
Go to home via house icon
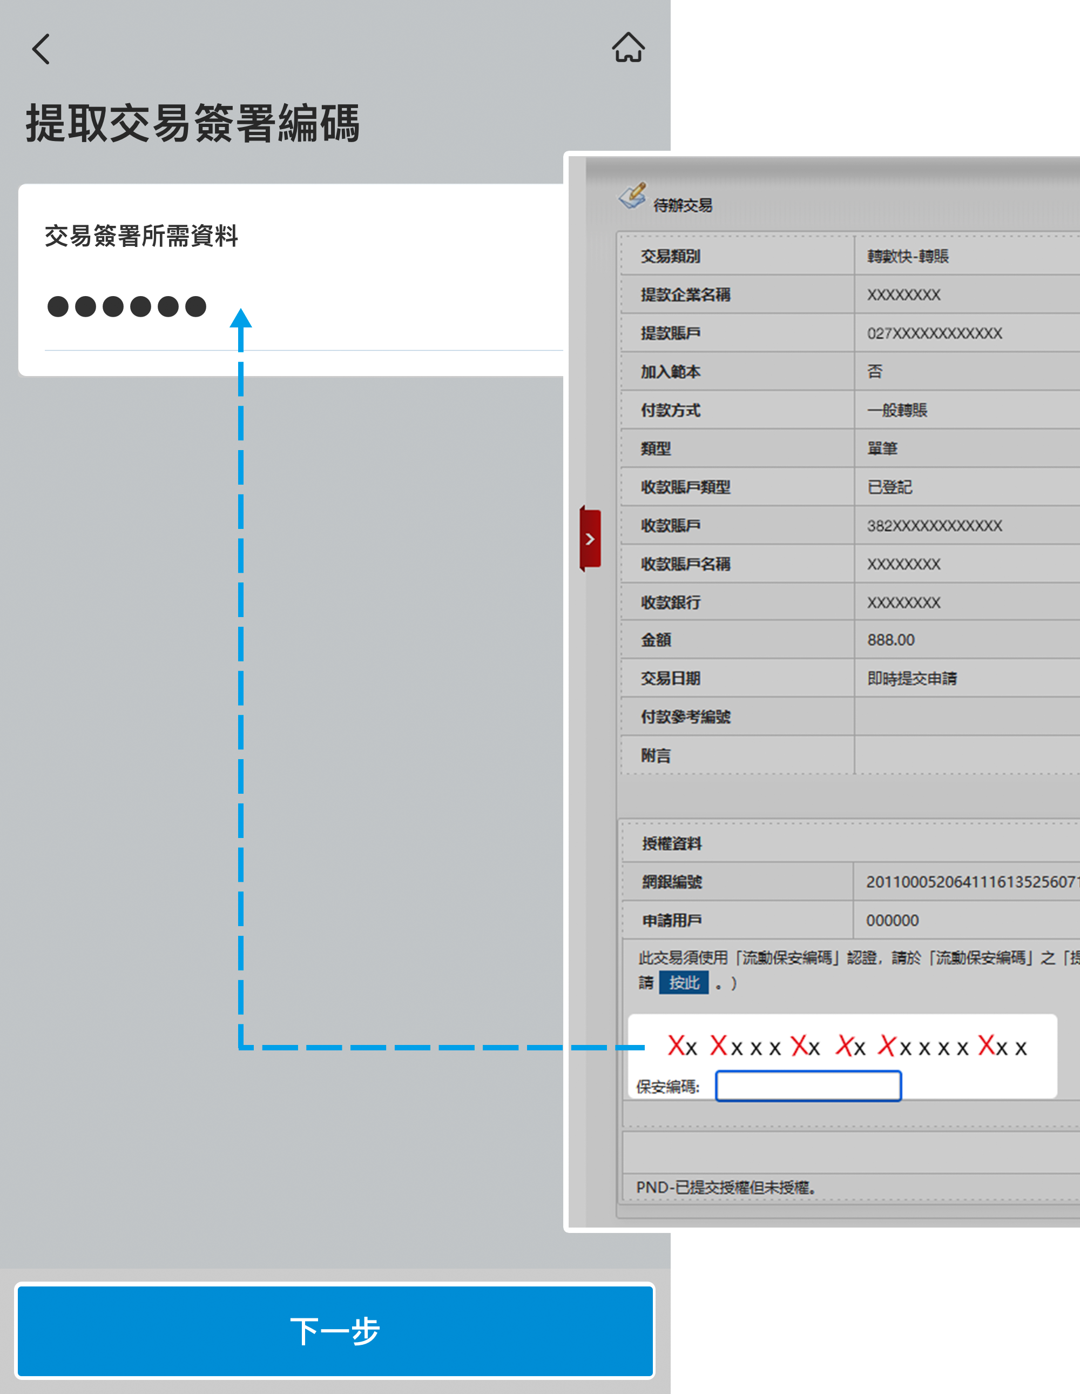(627, 48)
